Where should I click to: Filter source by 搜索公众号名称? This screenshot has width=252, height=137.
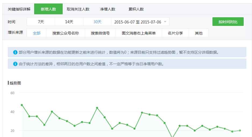tap(66, 33)
